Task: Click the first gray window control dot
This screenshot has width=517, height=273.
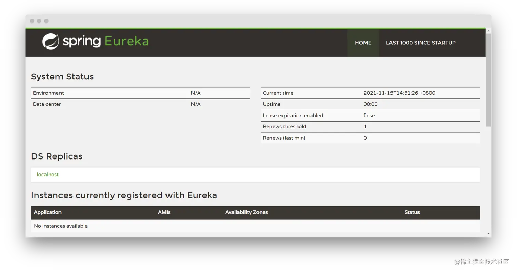Action: click(32, 21)
